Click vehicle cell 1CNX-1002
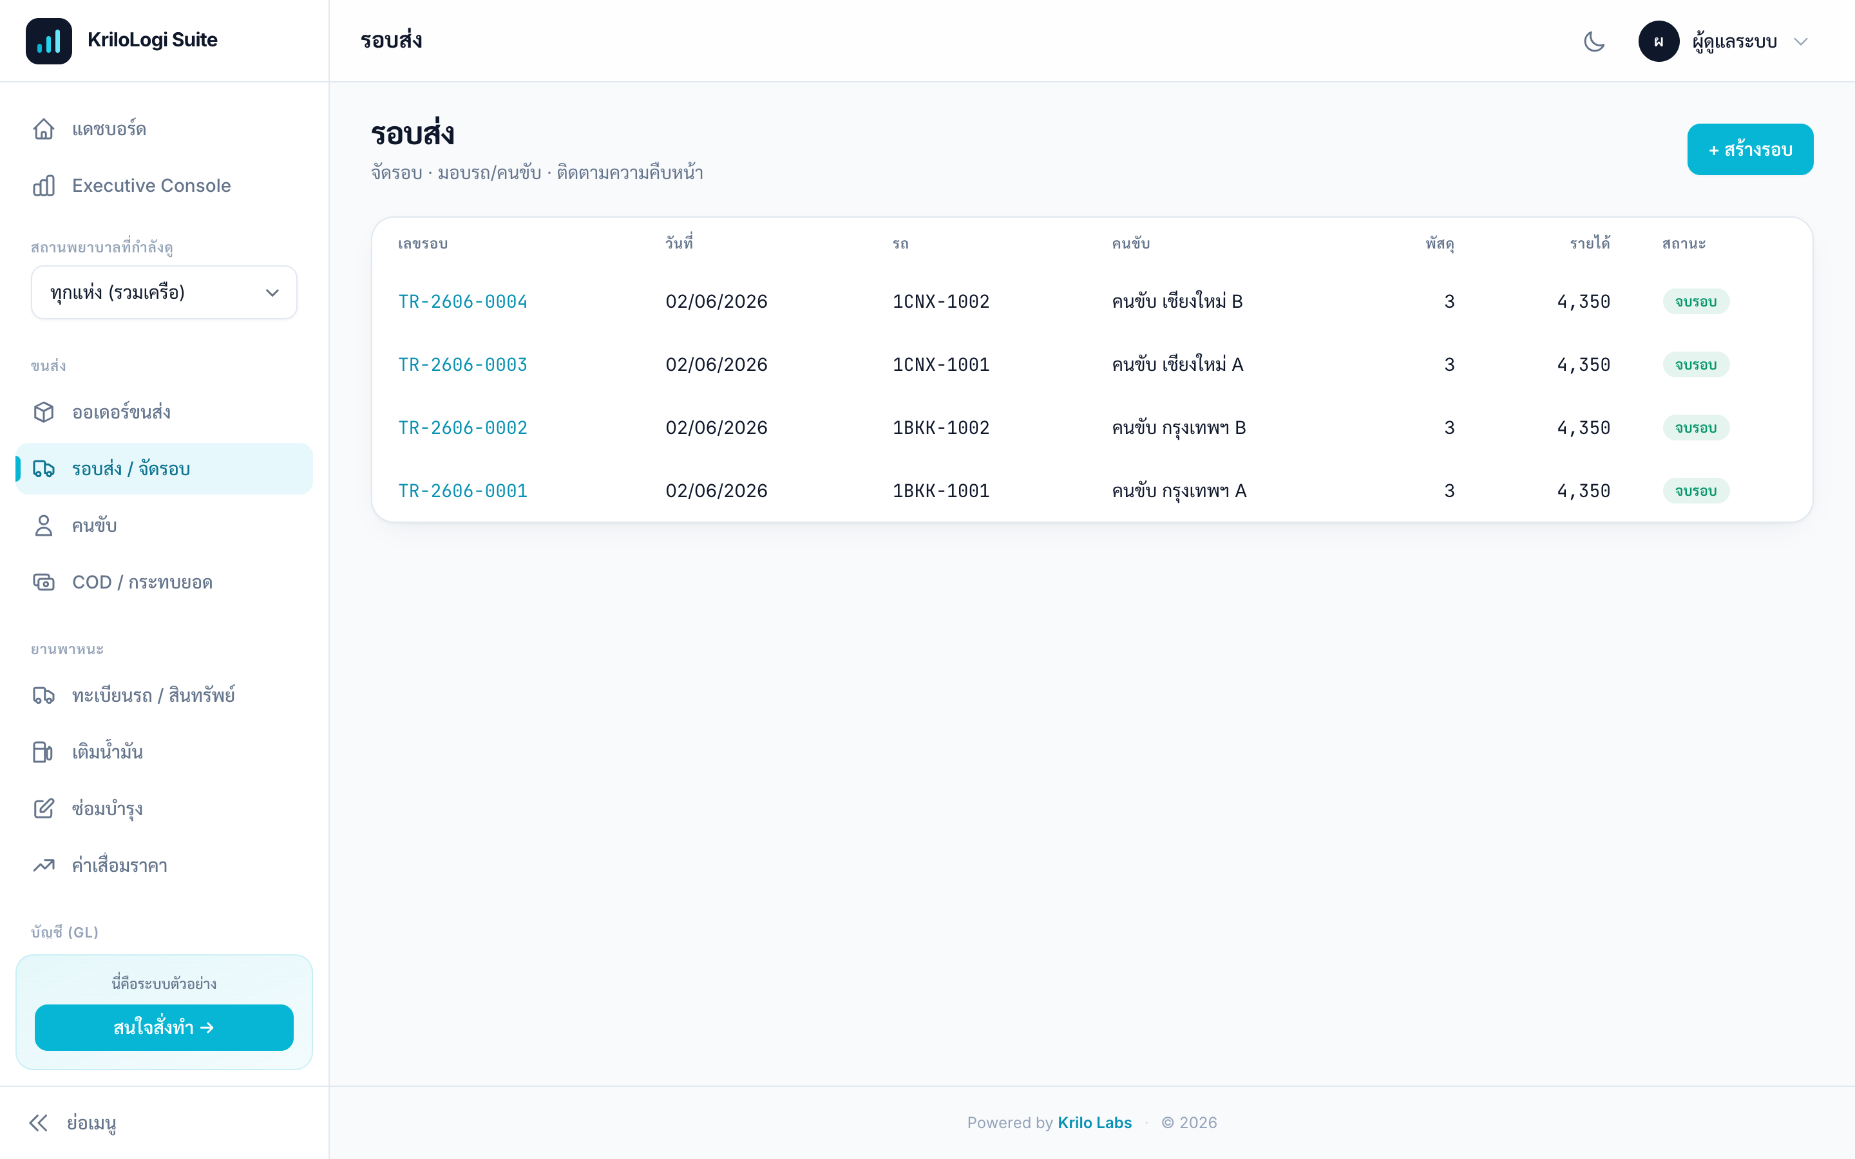 point(940,301)
